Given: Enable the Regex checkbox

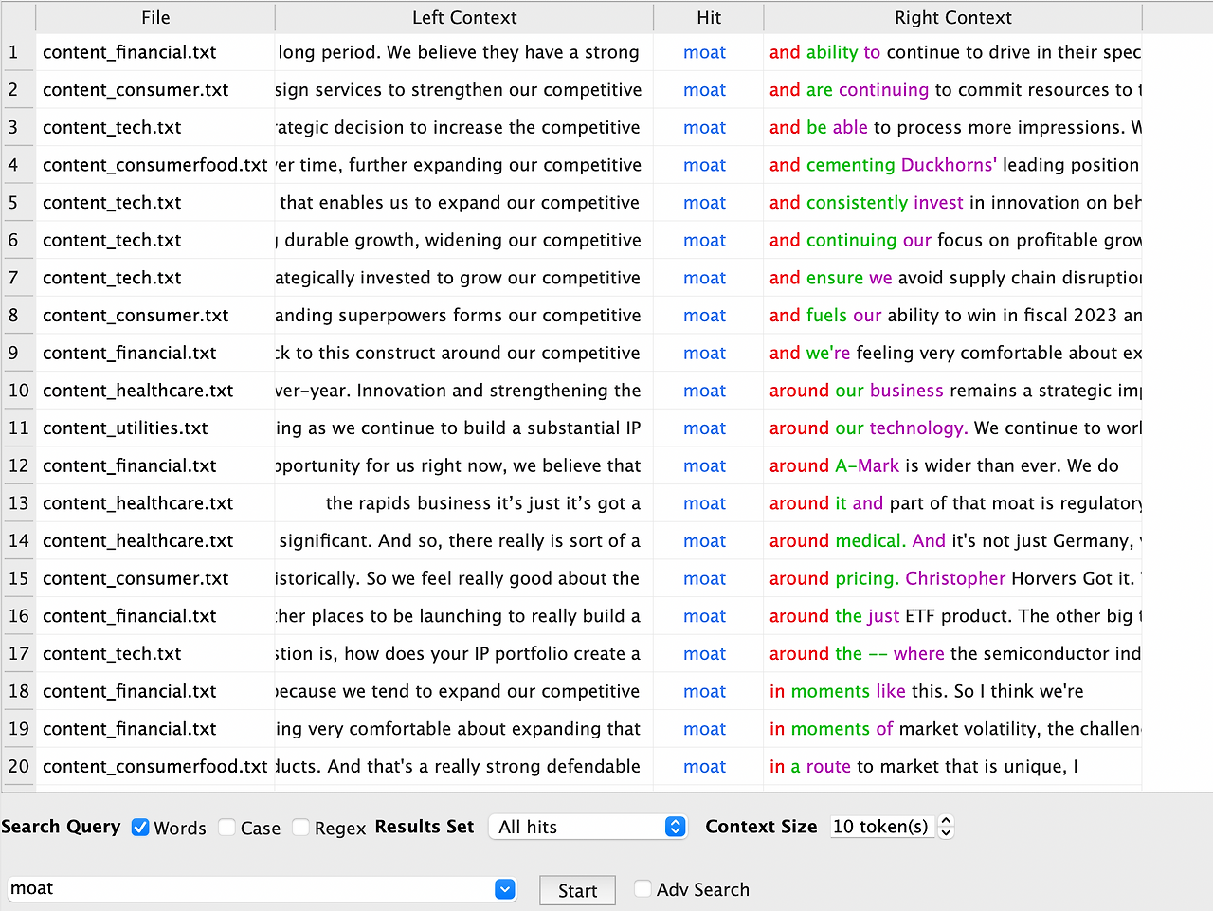Looking at the screenshot, I should pyautogui.click(x=301, y=828).
